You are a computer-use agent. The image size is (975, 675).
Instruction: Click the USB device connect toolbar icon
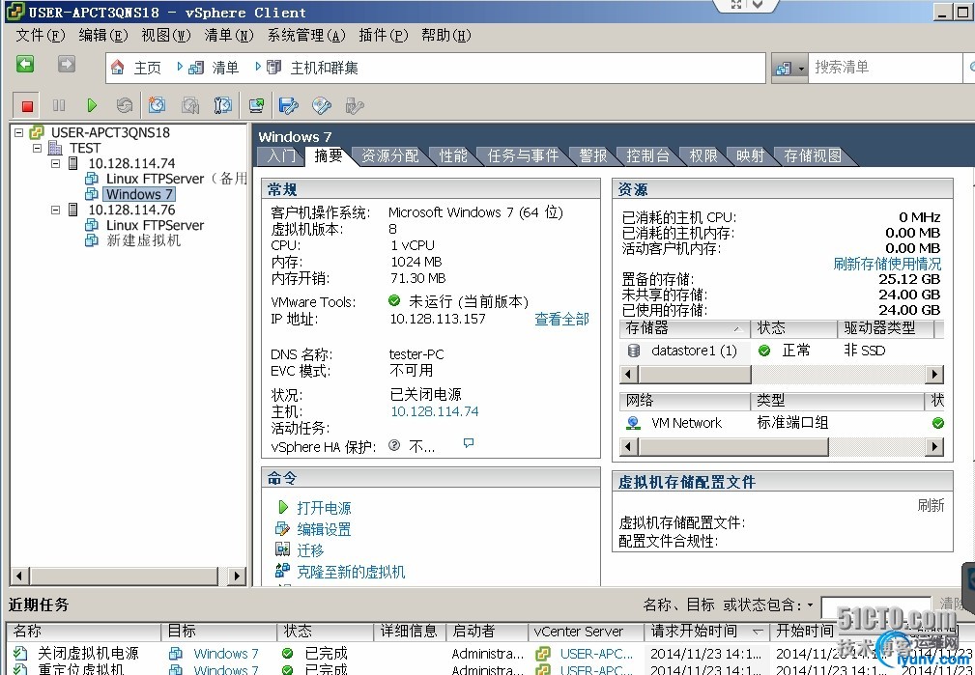coord(355,105)
